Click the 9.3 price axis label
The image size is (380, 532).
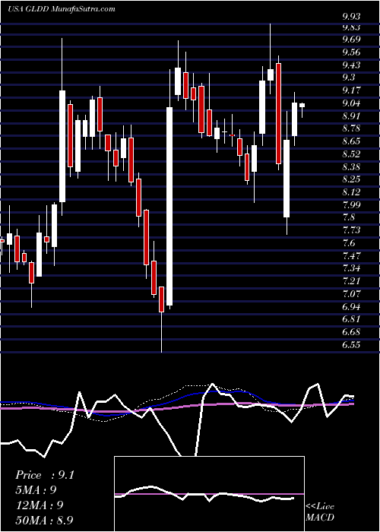(349, 78)
